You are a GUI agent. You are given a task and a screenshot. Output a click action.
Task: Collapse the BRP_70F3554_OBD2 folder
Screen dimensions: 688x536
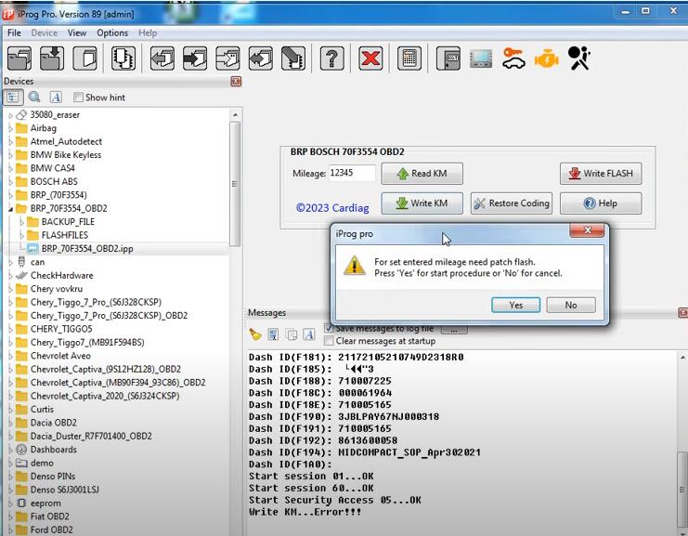(x=10, y=209)
